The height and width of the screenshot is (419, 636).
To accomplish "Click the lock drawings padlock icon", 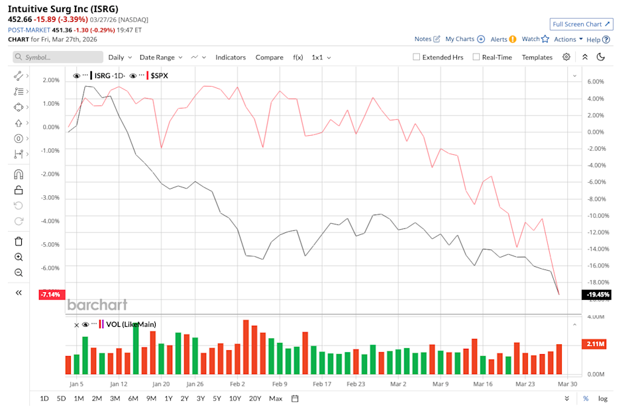I will coord(19,190).
